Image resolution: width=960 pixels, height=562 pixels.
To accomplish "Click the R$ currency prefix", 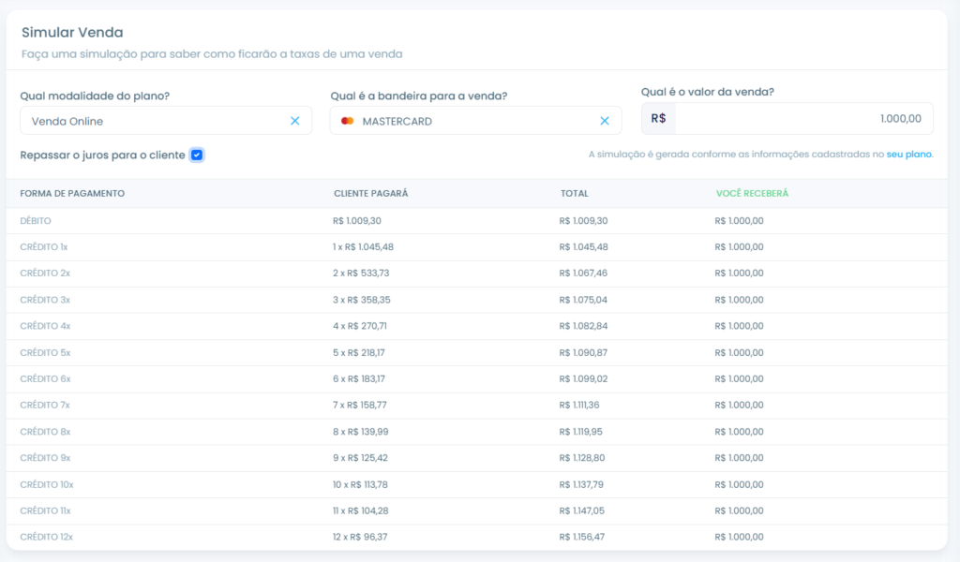I will [658, 118].
